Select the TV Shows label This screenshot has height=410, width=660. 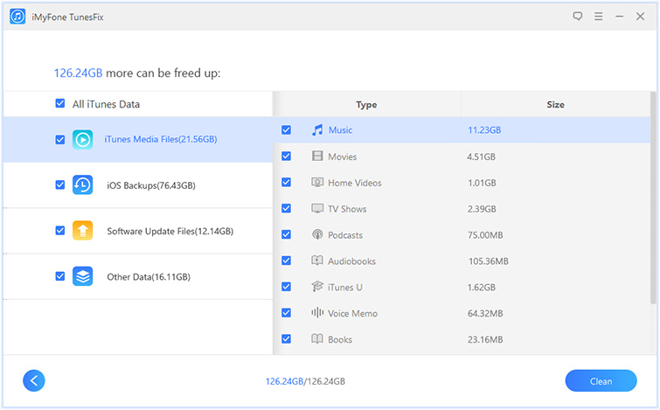coord(347,209)
